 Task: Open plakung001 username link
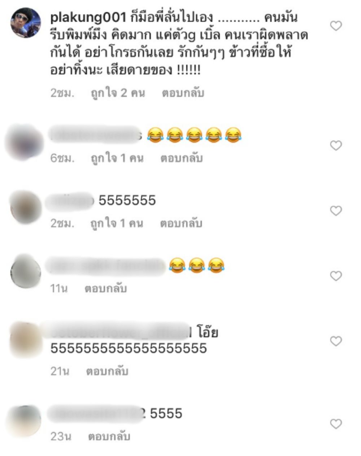(x=88, y=17)
